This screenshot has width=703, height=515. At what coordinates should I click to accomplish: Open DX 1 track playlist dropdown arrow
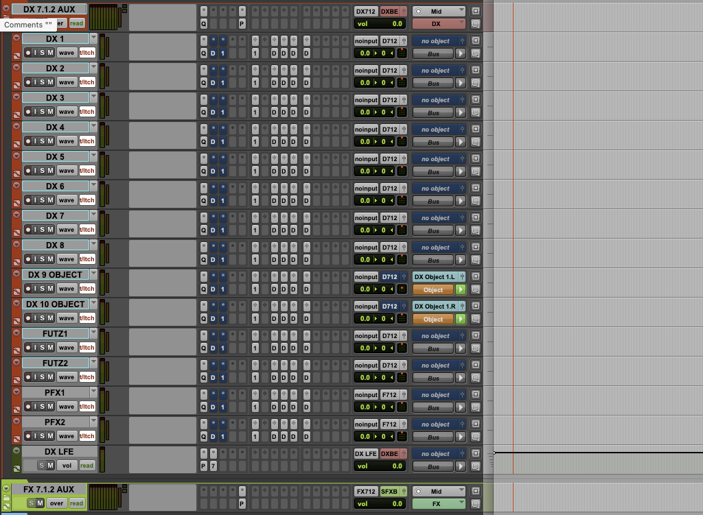pyautogui.click(x=93, y=38)
